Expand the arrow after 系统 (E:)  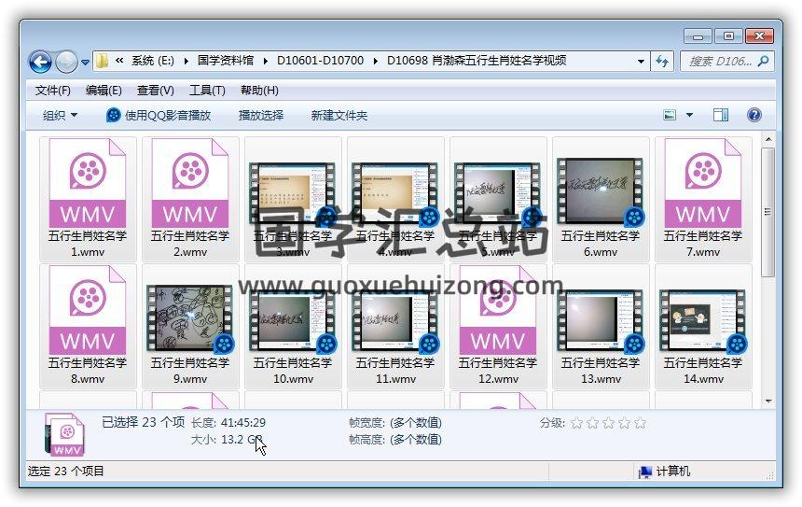click(187, 61)
